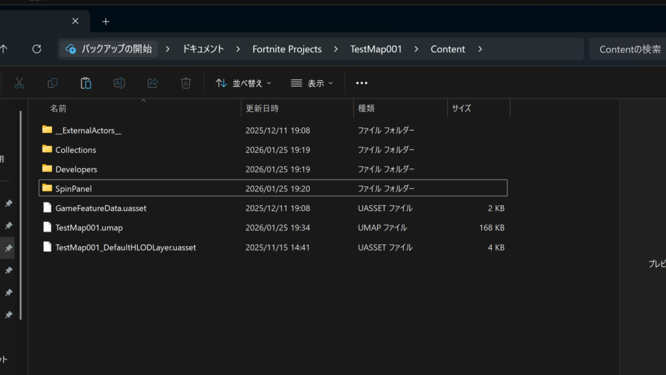Close the current Explorer tab

tap(75, 21)
